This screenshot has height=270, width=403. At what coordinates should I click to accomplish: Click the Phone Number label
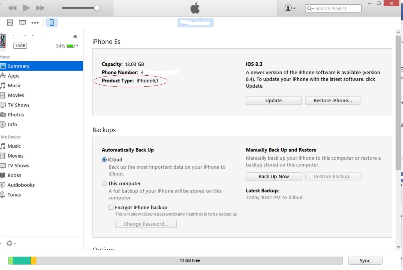tap(120, 72)
